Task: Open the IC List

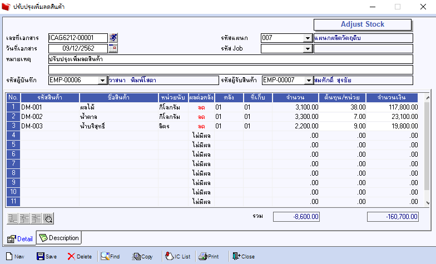Action: [x=178, y=256]
